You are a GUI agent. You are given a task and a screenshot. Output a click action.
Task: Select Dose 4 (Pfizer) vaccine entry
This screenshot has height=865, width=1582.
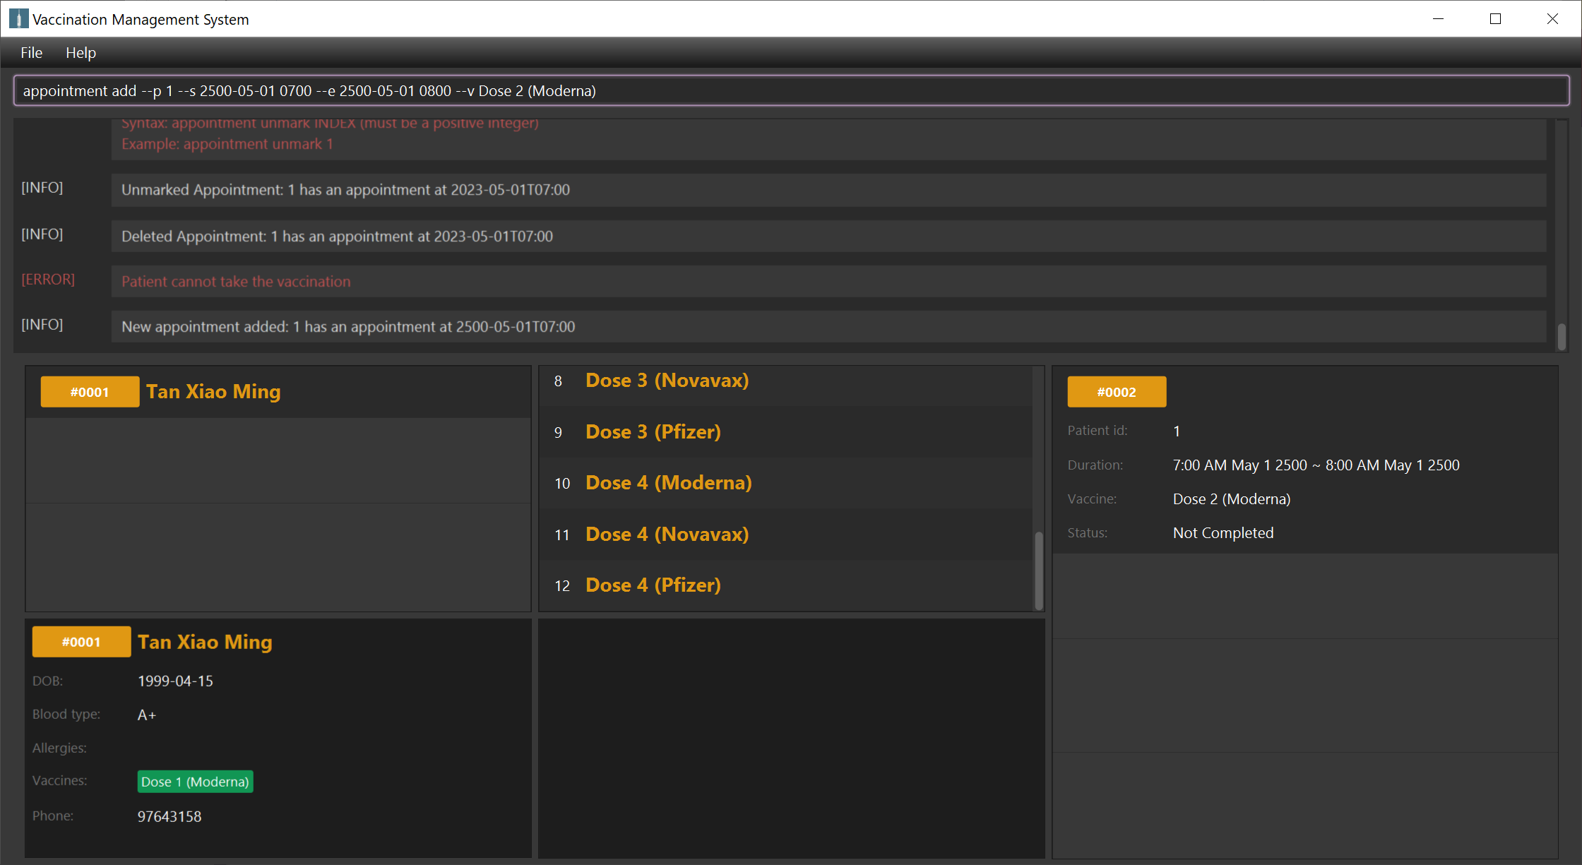coord(653,585)
